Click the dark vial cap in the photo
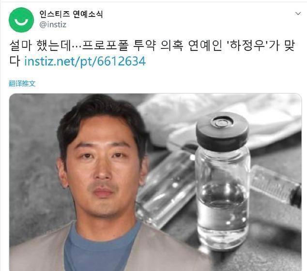The image size is (307, 271). 222,129
